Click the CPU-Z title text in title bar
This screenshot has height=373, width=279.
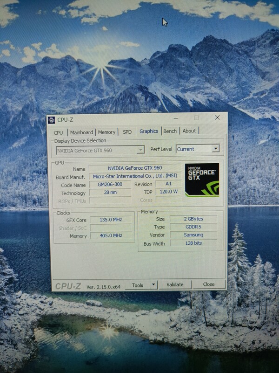coord(65,120)
